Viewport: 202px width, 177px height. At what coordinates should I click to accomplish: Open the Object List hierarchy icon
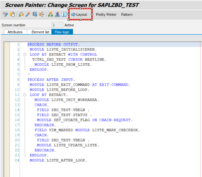(50, 14)
